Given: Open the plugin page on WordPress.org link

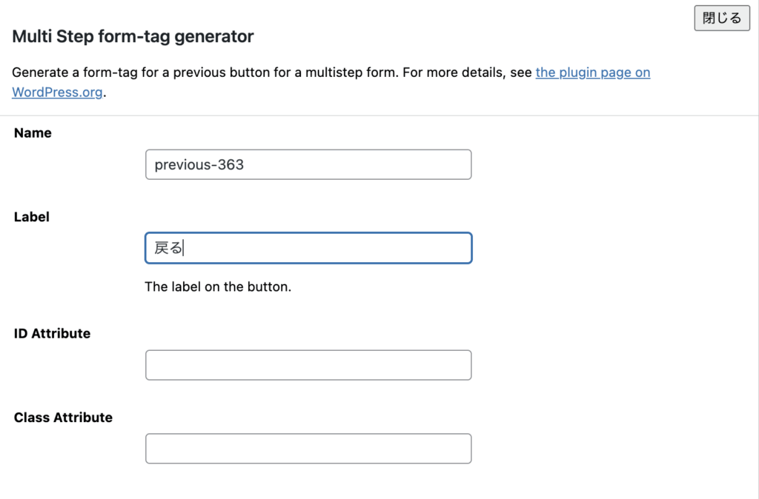Looking at the screenshot, I should [592, 73].
